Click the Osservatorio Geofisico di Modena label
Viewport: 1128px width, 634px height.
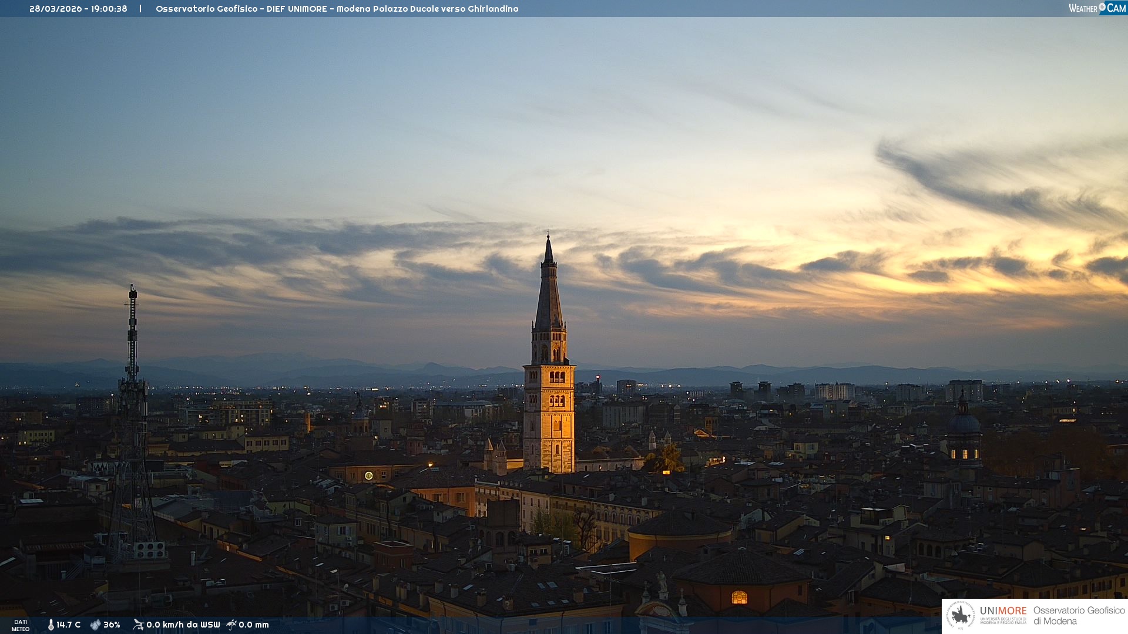[1079, 615]
